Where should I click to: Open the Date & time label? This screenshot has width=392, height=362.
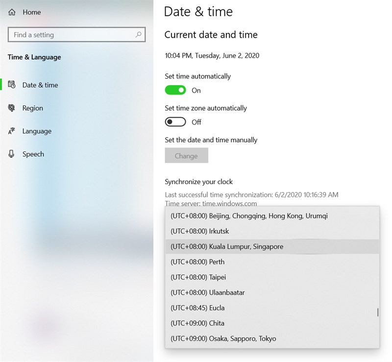[40, 85]
